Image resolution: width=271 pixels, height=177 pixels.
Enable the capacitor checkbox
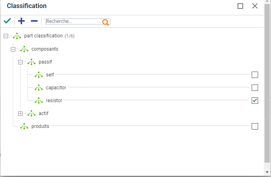pos(254,88)
